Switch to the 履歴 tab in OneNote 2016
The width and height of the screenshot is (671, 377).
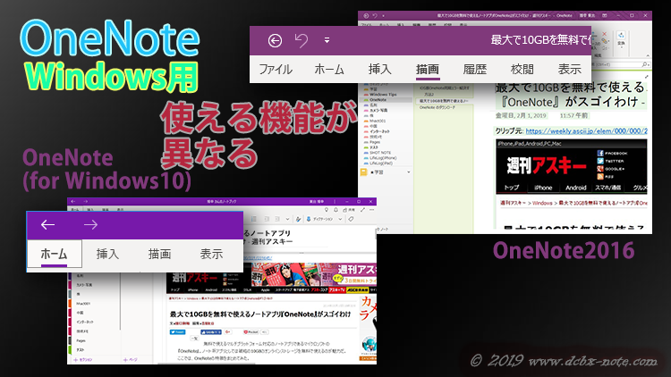[474, 70]
